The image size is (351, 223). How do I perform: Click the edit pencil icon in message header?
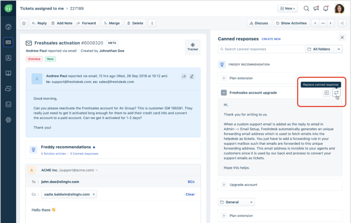(192, 76)
